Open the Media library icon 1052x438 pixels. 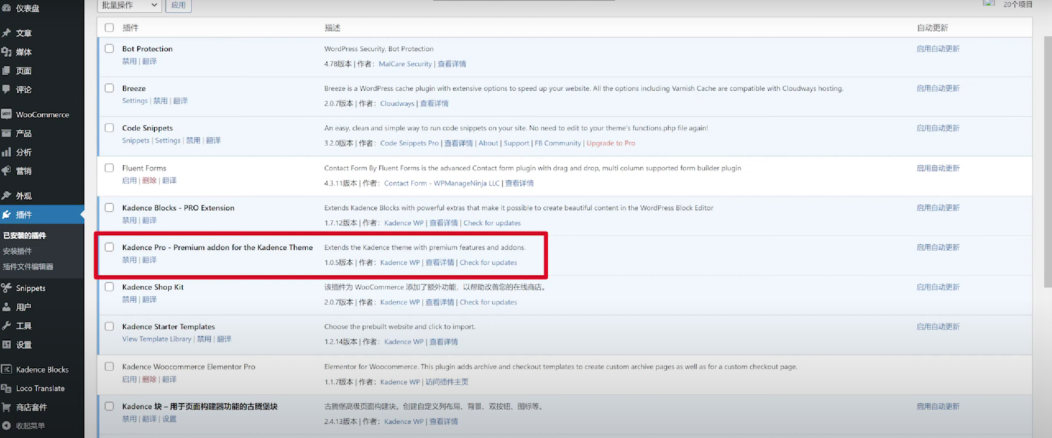pos(7,52)
